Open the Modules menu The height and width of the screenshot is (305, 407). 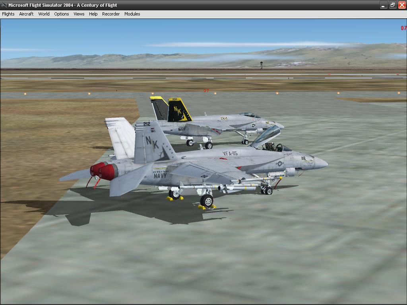[132, 14]
